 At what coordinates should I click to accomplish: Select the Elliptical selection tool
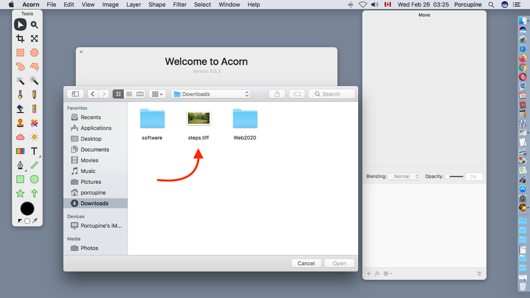tap(34, 53)
